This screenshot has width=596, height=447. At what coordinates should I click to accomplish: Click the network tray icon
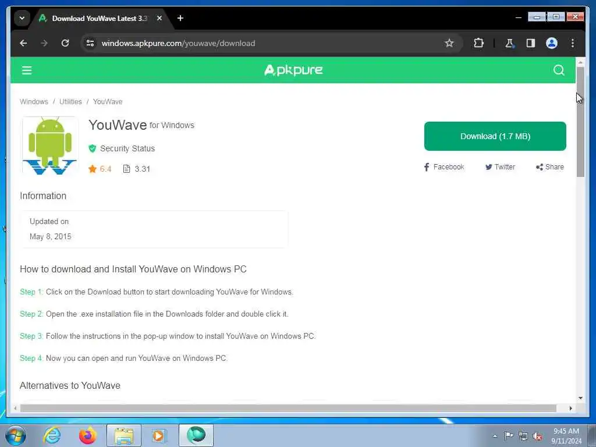click(x=523, y=436)
